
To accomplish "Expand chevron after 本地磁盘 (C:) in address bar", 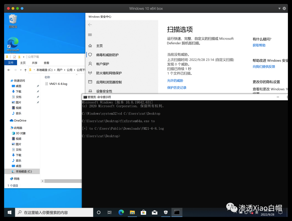I will point(55,70).
